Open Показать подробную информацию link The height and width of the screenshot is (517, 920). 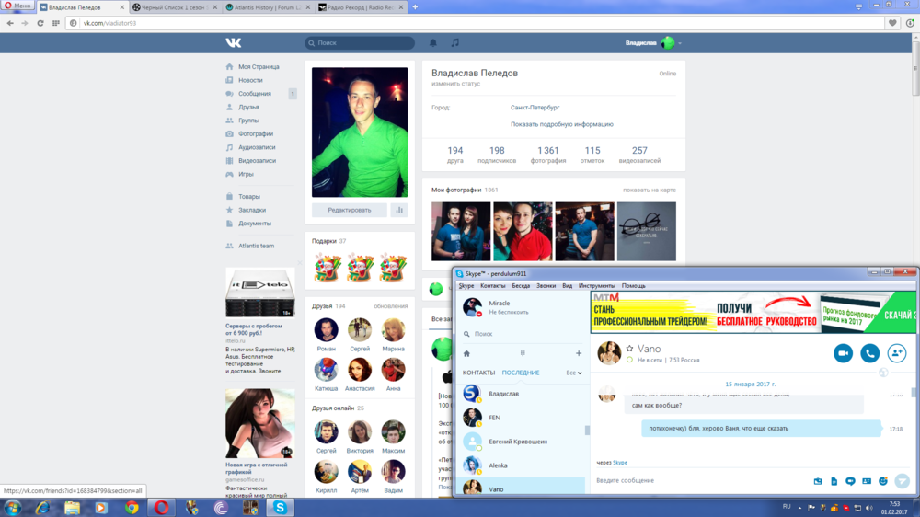pyautogui.click(x=561, y=124)
